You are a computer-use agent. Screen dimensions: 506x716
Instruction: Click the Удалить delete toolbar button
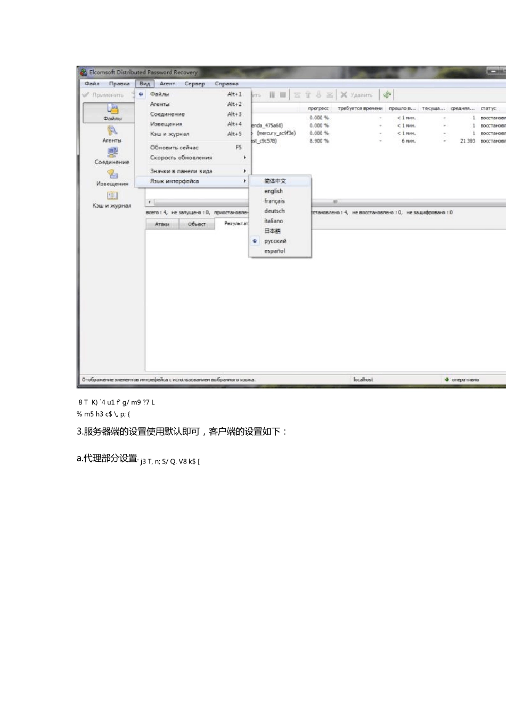[x=356, y=95]
